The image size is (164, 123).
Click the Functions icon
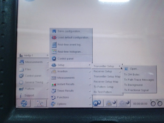click(53, 97)
